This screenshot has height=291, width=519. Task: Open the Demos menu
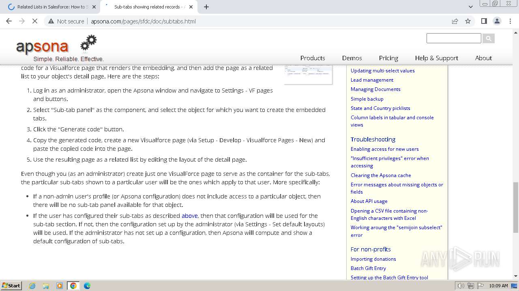[x=352, y=58]
